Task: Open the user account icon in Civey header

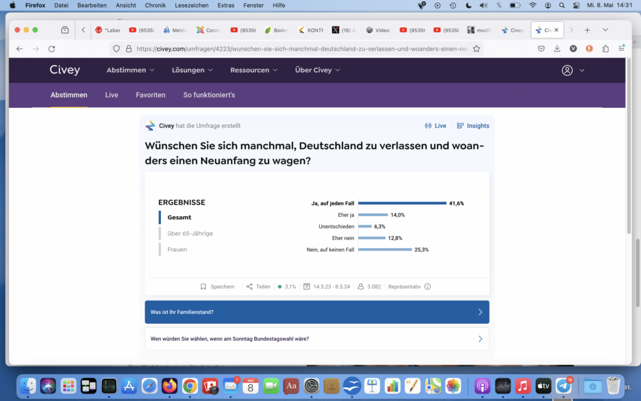Action: pyautogui.click(x=567, y=70)
